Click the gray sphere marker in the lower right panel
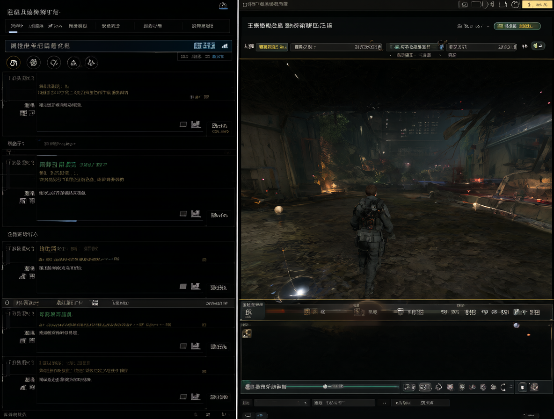 point(516,325)
